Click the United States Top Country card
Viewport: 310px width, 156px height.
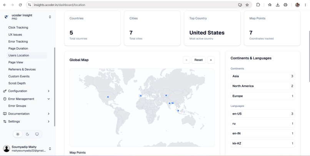pyautogui.click(x=212, y=28)
